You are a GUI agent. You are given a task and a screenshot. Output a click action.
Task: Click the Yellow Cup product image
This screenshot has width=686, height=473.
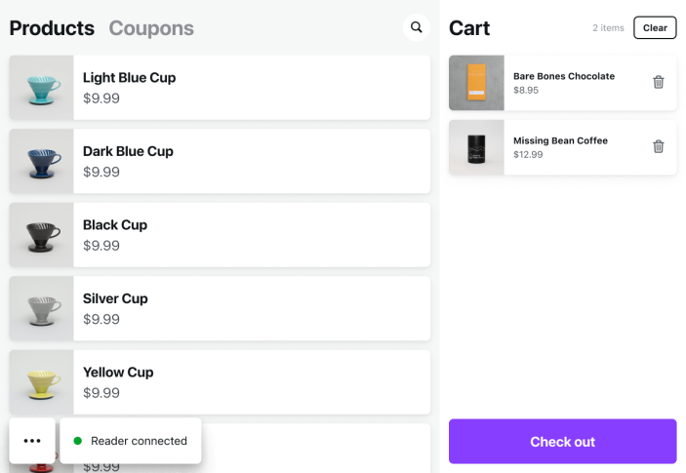click(x=42, y=382)
